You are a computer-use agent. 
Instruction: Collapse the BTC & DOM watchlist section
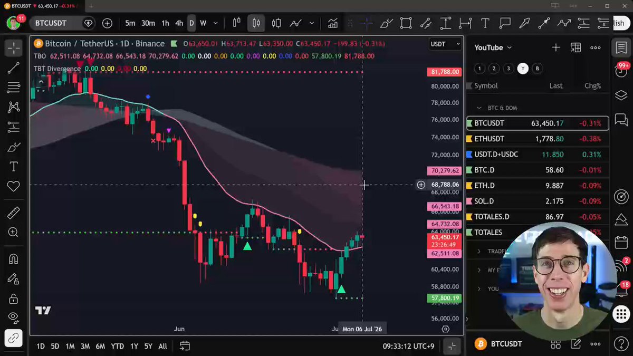tap(479, 108)
